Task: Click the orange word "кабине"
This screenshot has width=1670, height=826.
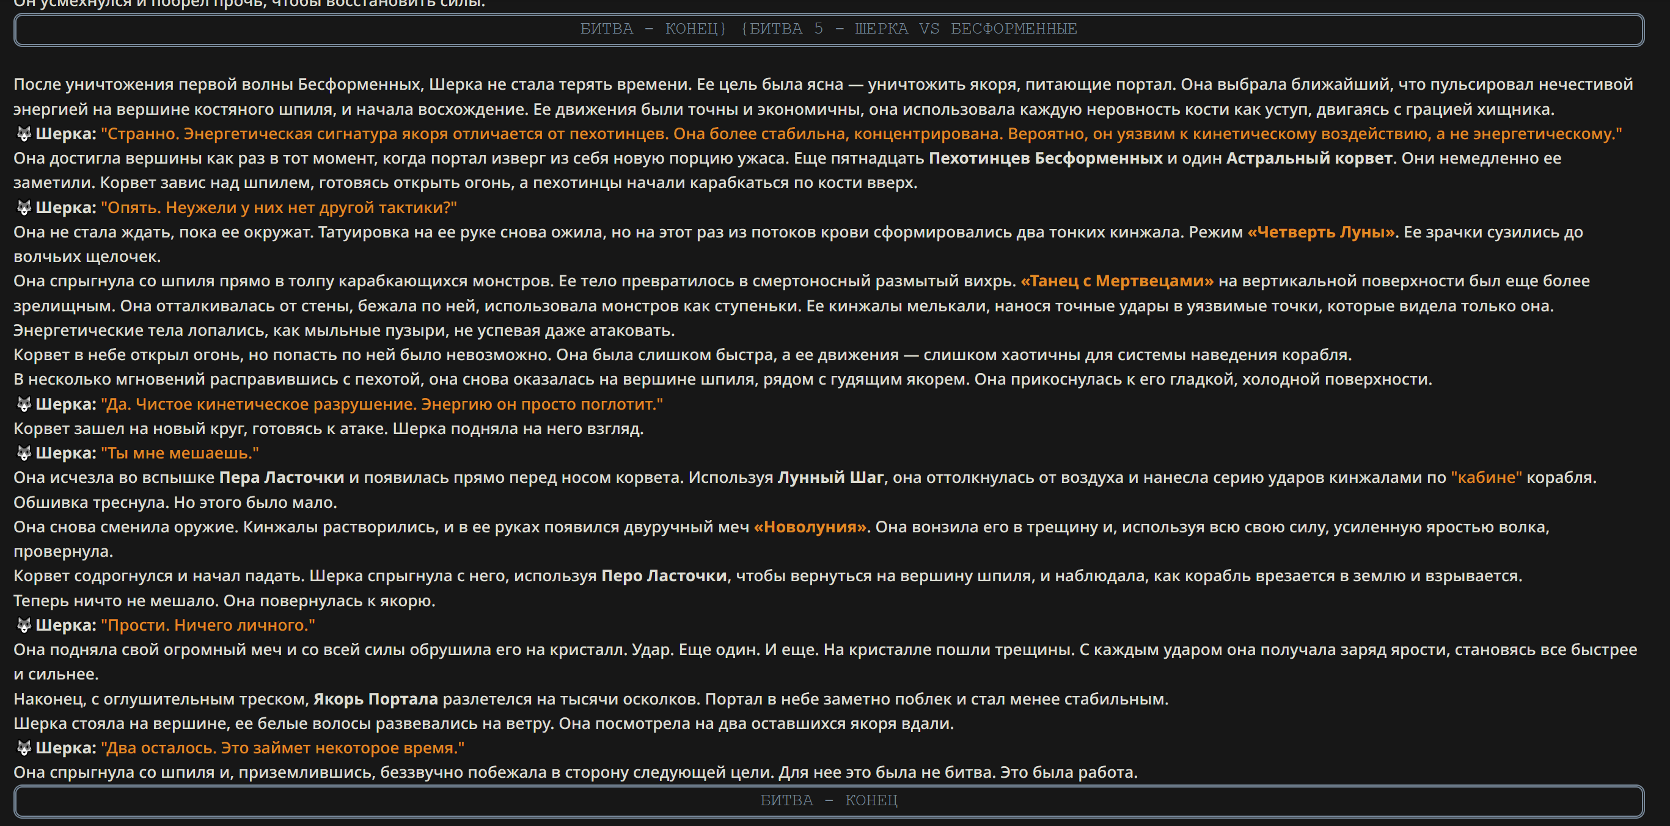Action: 1487,478
